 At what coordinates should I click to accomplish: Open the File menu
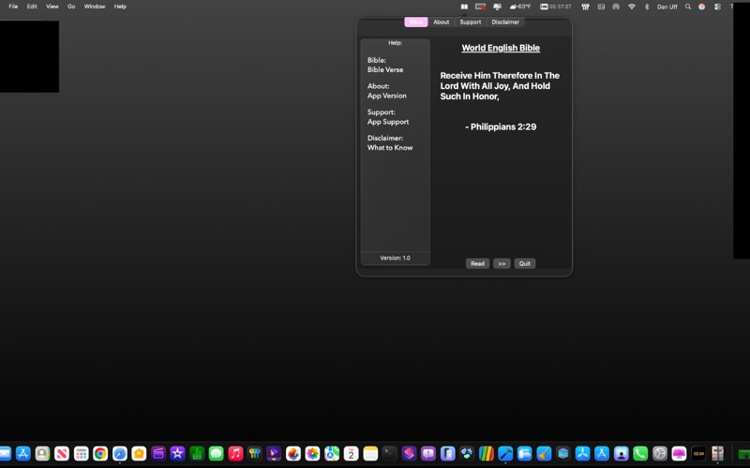point(13,7)
